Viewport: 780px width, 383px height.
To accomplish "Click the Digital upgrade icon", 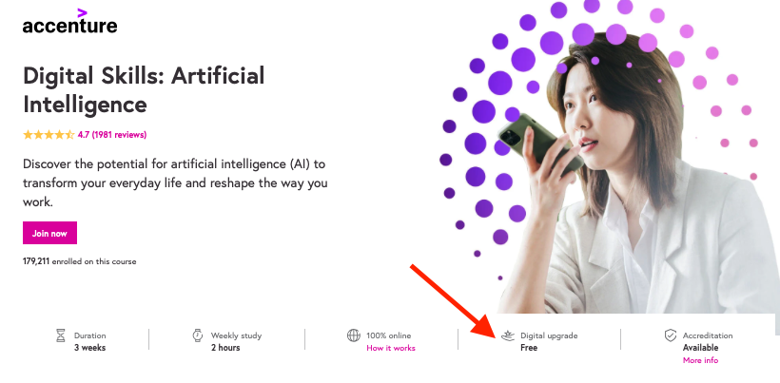I will point(507,335).
